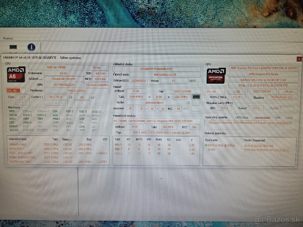Viewport: 303px width, 227px height.
Task: Select the Northbridge Takt row
Action: [x=58, y=162]
